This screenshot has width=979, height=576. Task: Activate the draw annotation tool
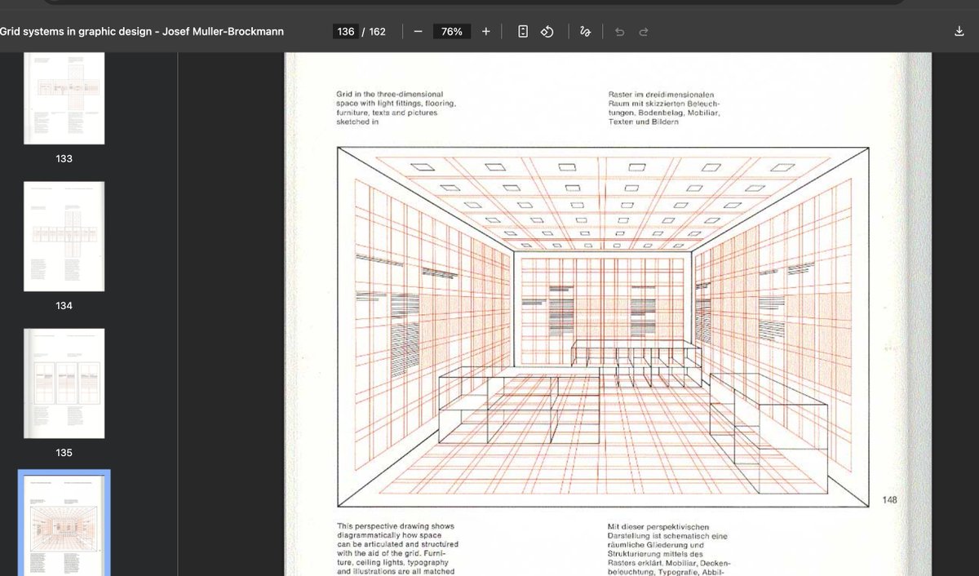click(x=585, y=32)
